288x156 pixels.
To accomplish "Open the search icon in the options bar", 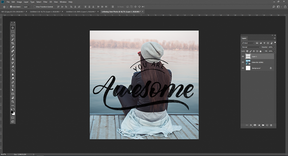I will click(x=274, y=7).
